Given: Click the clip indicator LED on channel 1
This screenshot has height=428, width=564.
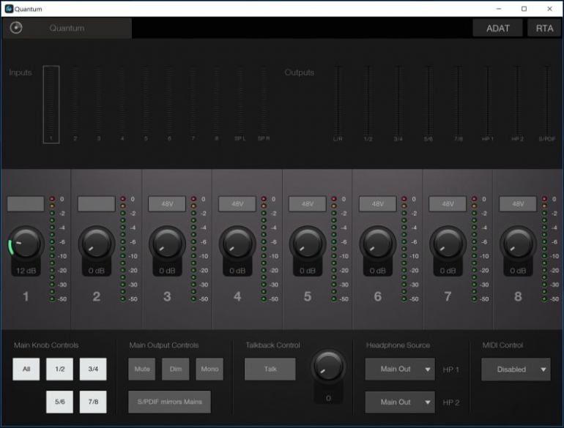Looking at the screenshot, I should pyautogui.click(x=52, y=199).
